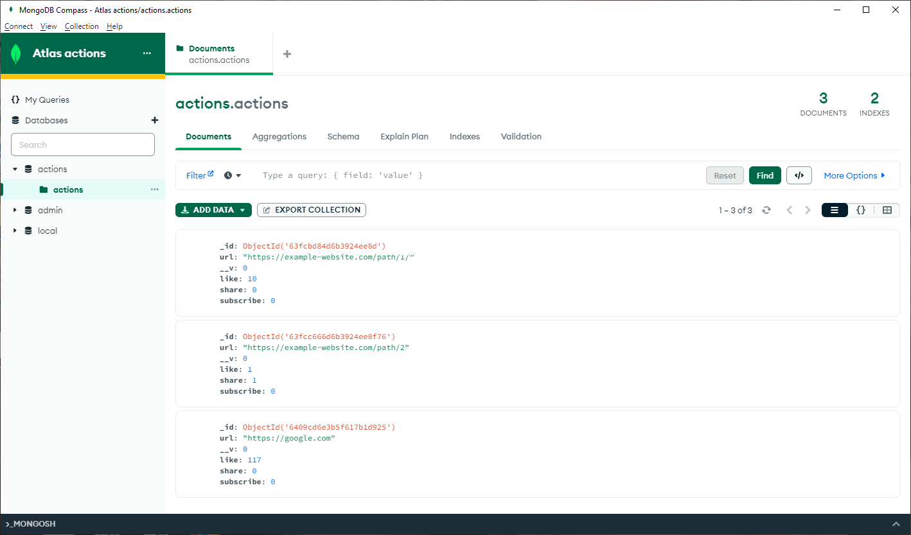911x535 pixels.
Task: Switch documents to Table view
Action: (887, 209)
